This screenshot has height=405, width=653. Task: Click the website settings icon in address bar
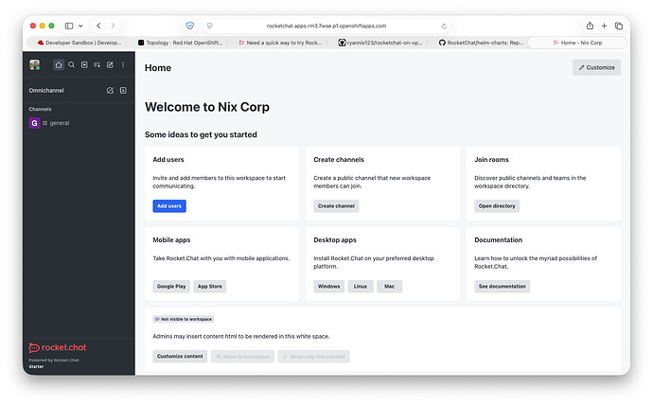210,26
